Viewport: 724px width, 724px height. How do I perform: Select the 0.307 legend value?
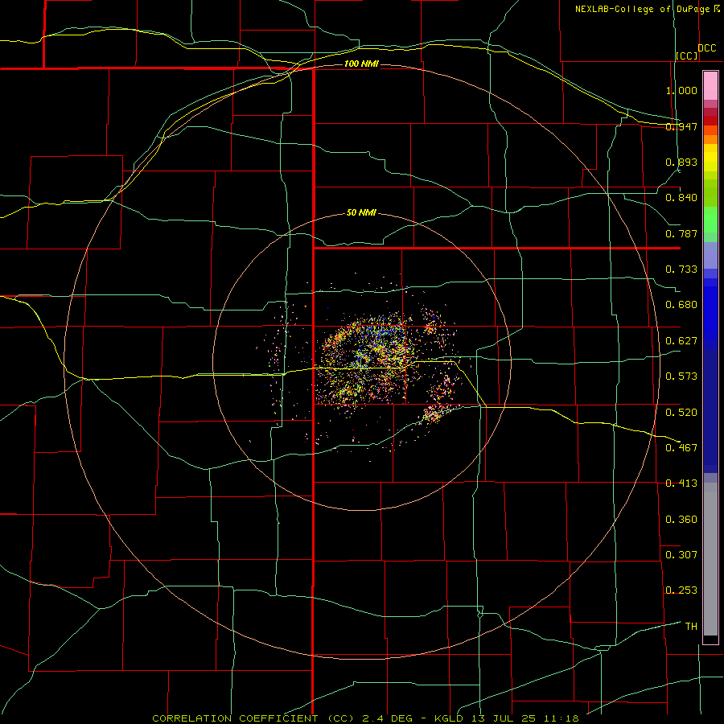coord(681,555)
